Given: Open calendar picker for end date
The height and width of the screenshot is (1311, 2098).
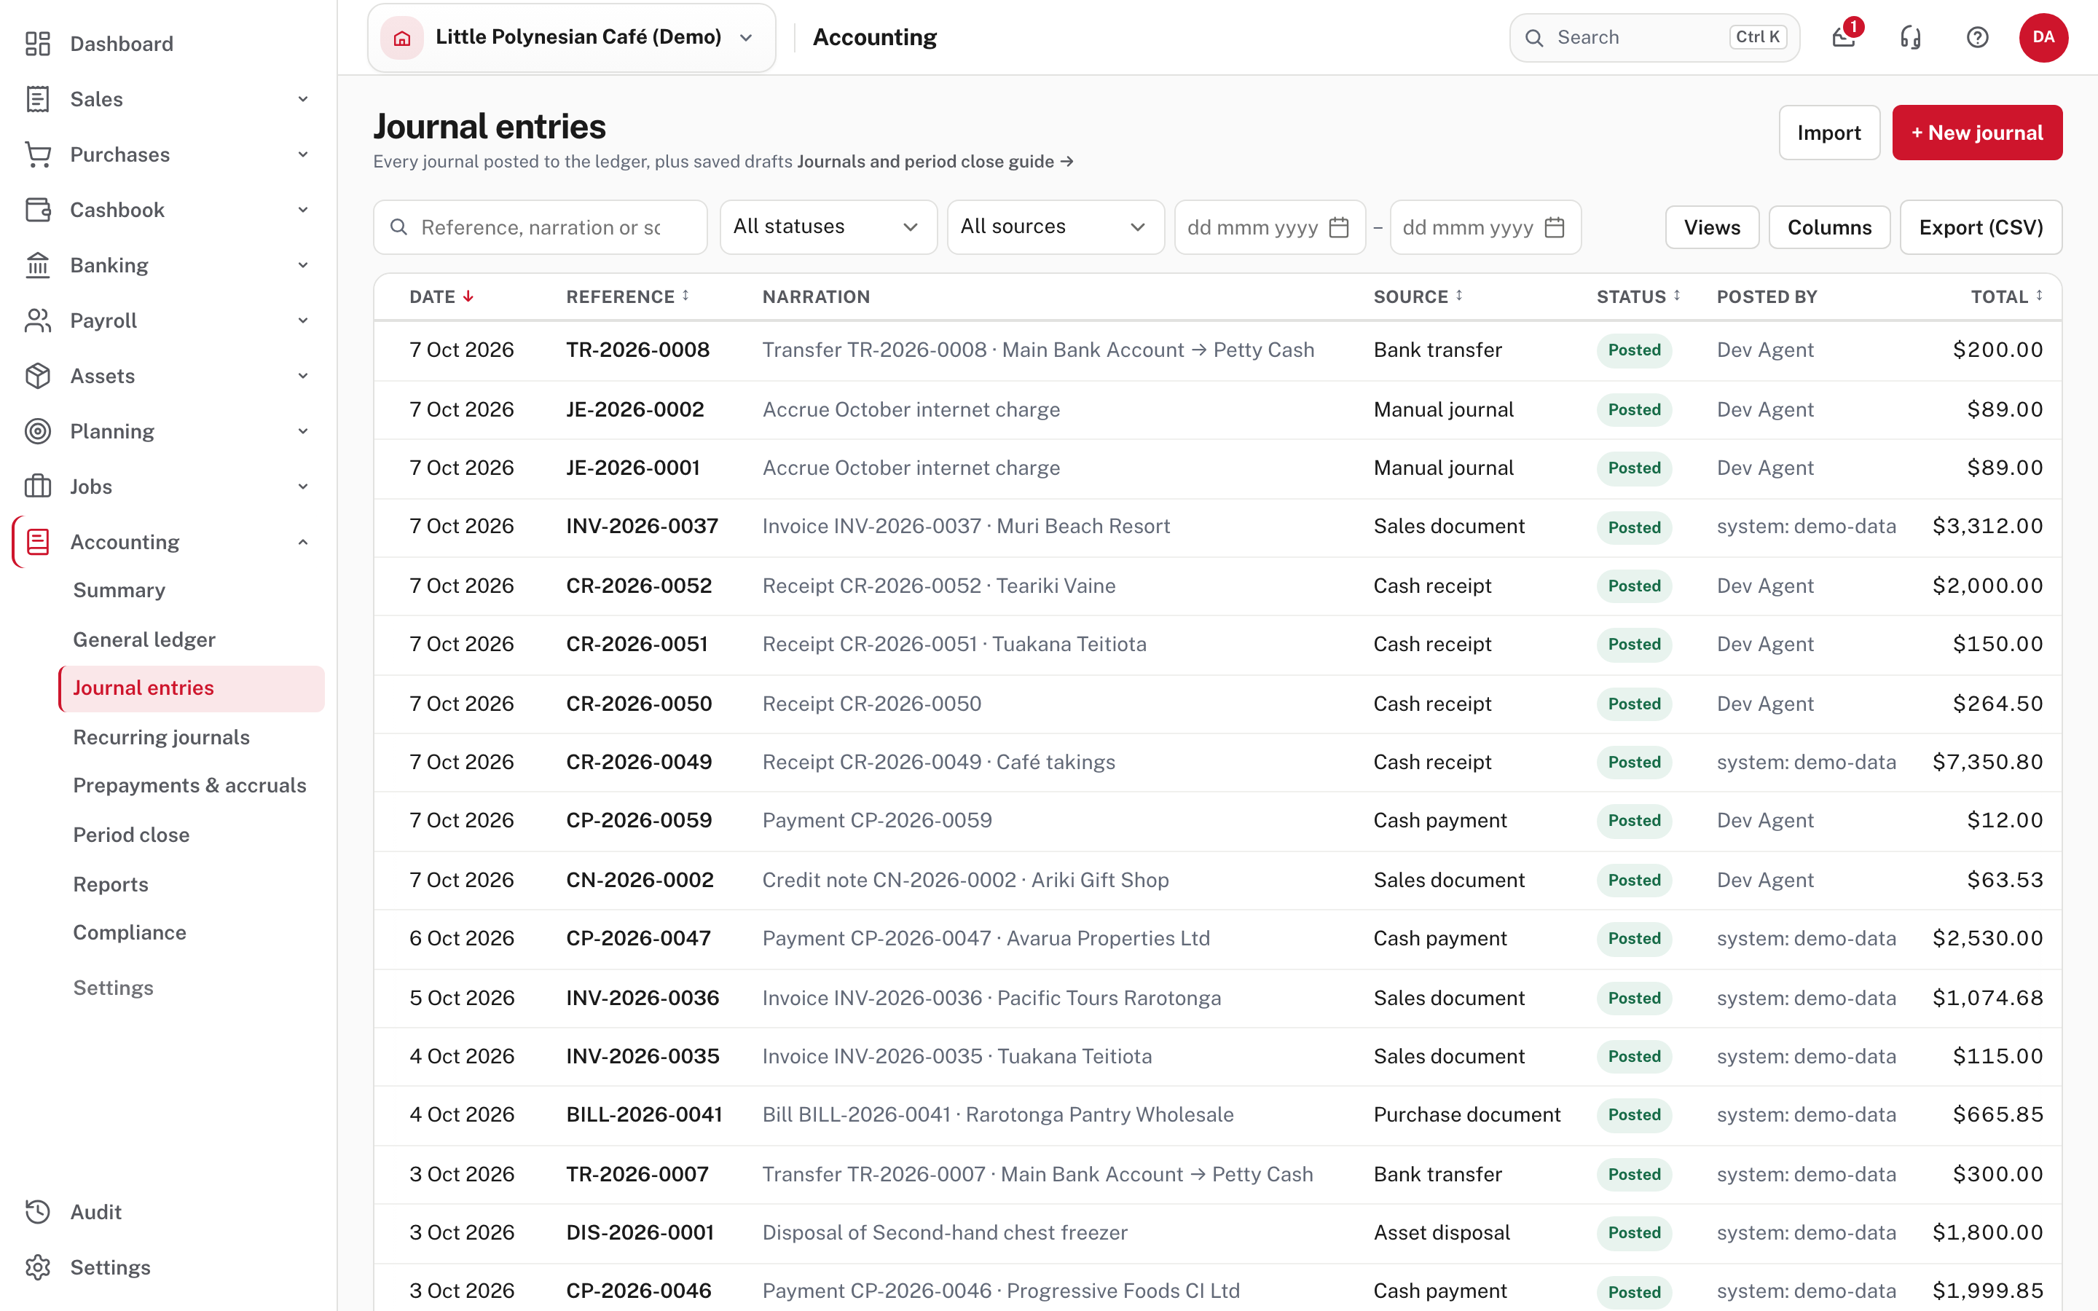Looking at the screenshot, I should pos(1555,227).
